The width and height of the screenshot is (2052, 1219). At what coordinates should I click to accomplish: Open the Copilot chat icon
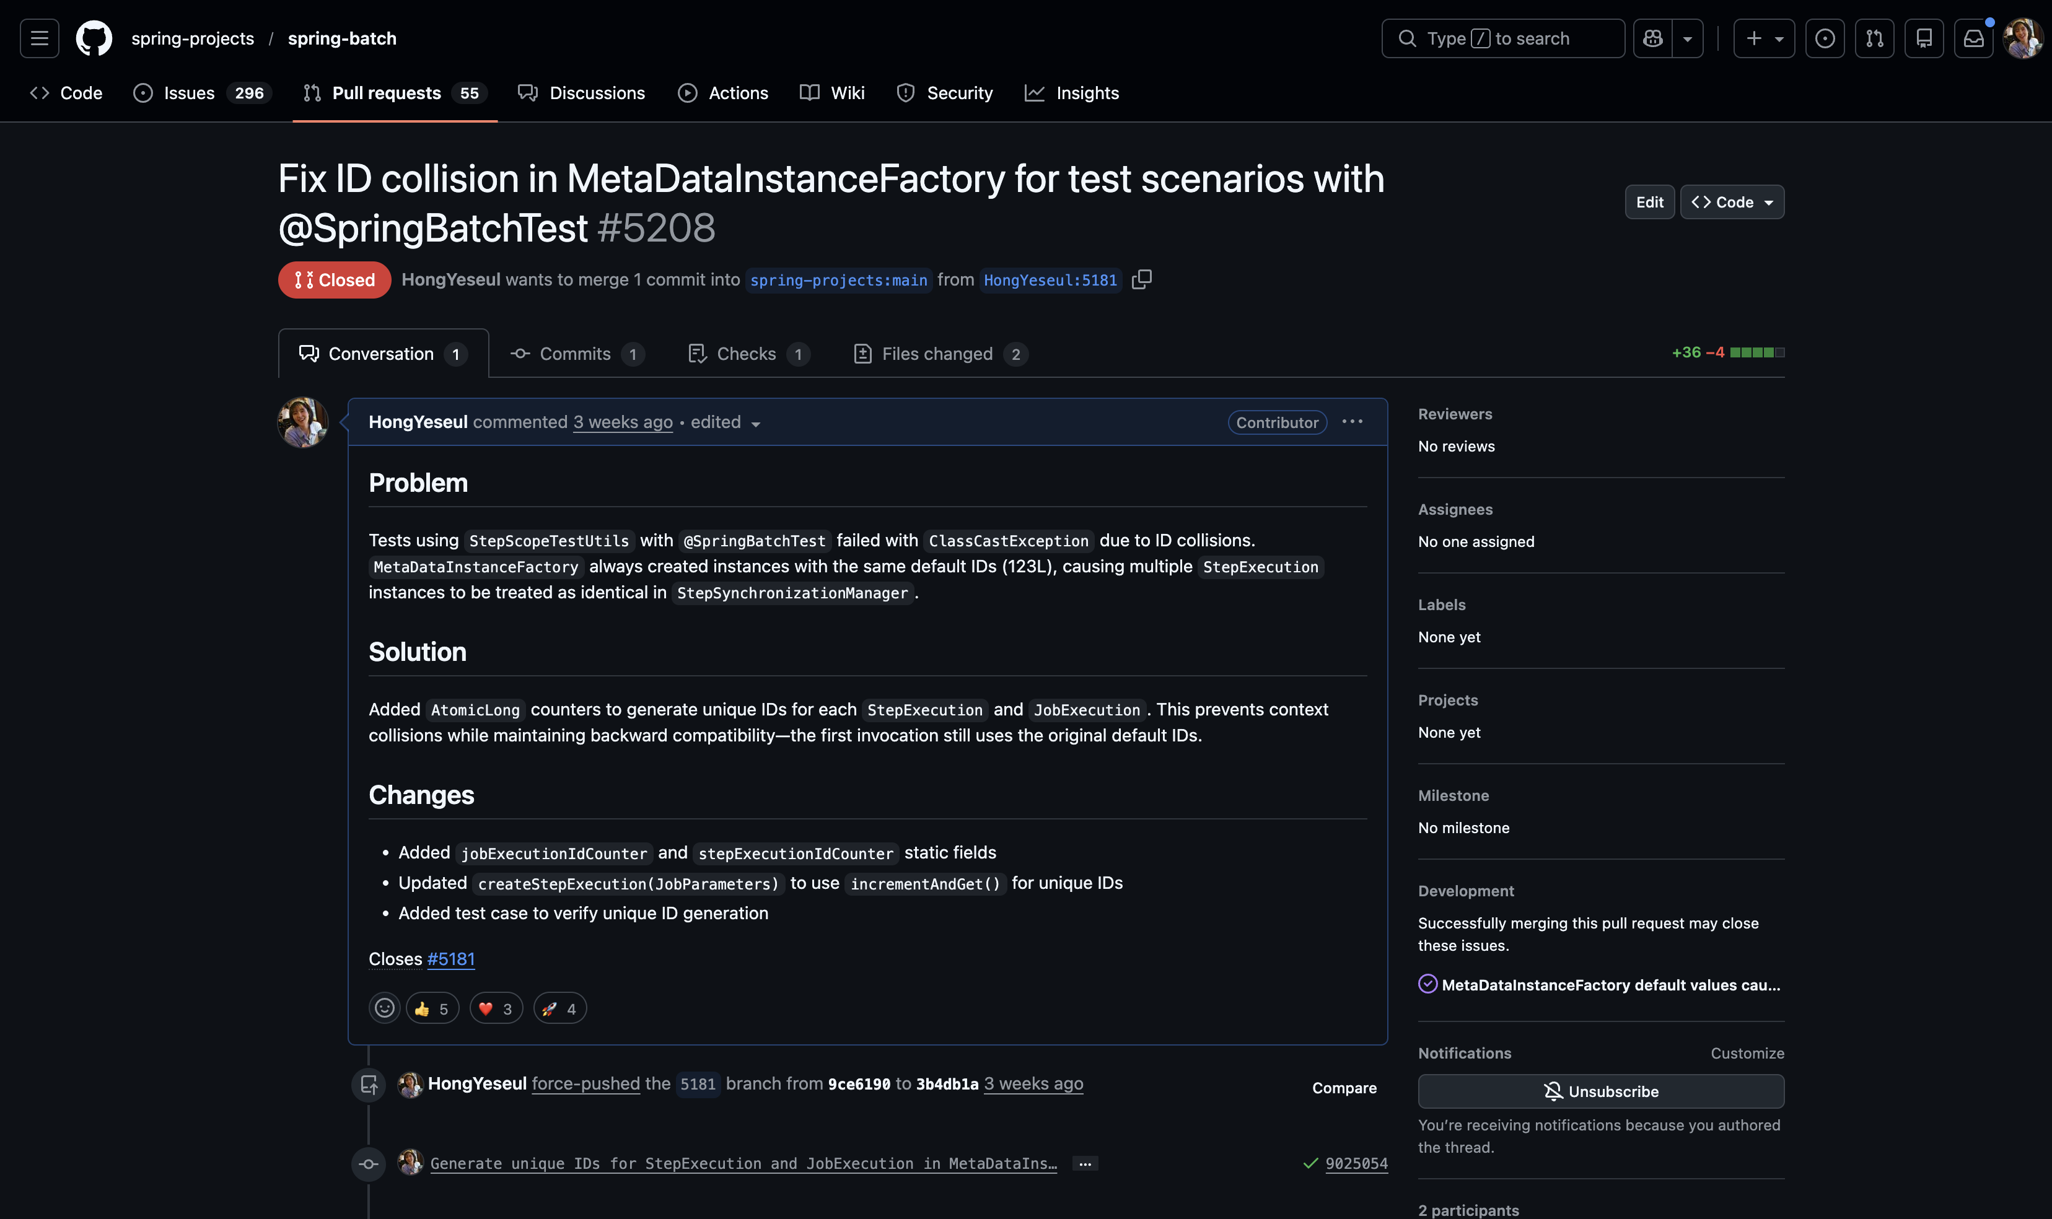(1653, 38)
